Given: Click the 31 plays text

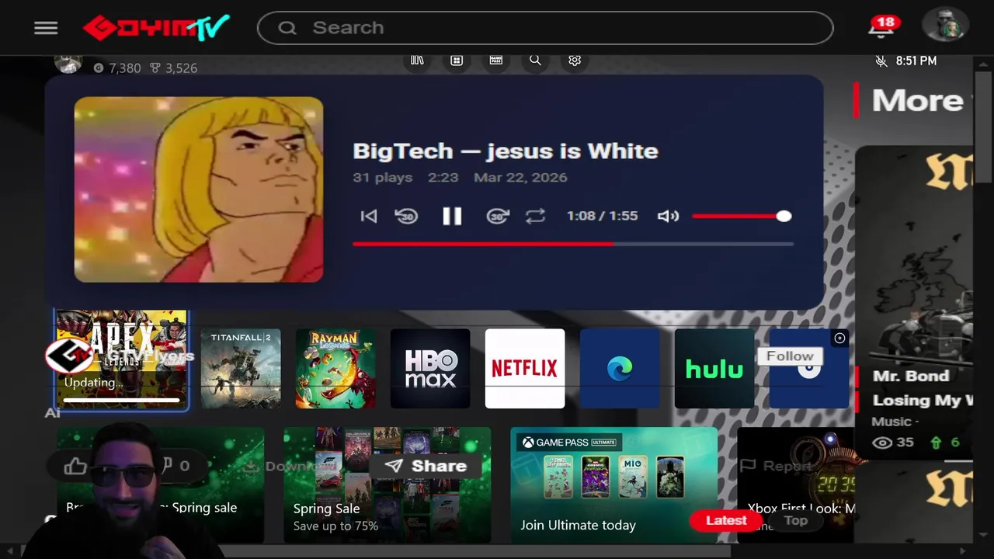Looking at the screenshot, I should coord(382,177).
